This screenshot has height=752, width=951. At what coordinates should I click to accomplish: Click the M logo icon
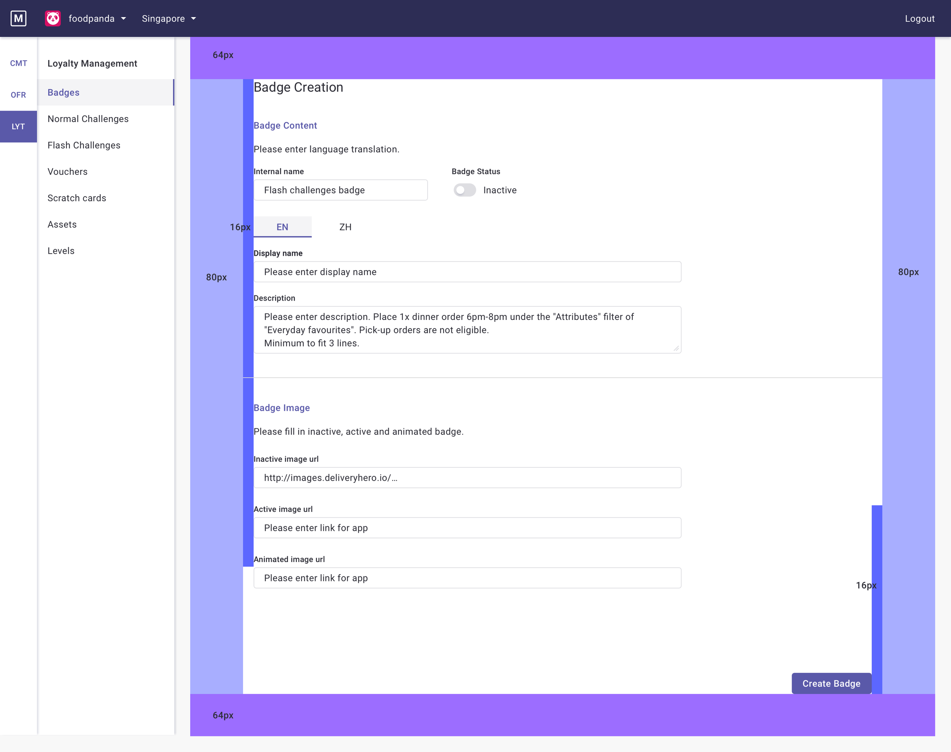[x=18, y=19]
